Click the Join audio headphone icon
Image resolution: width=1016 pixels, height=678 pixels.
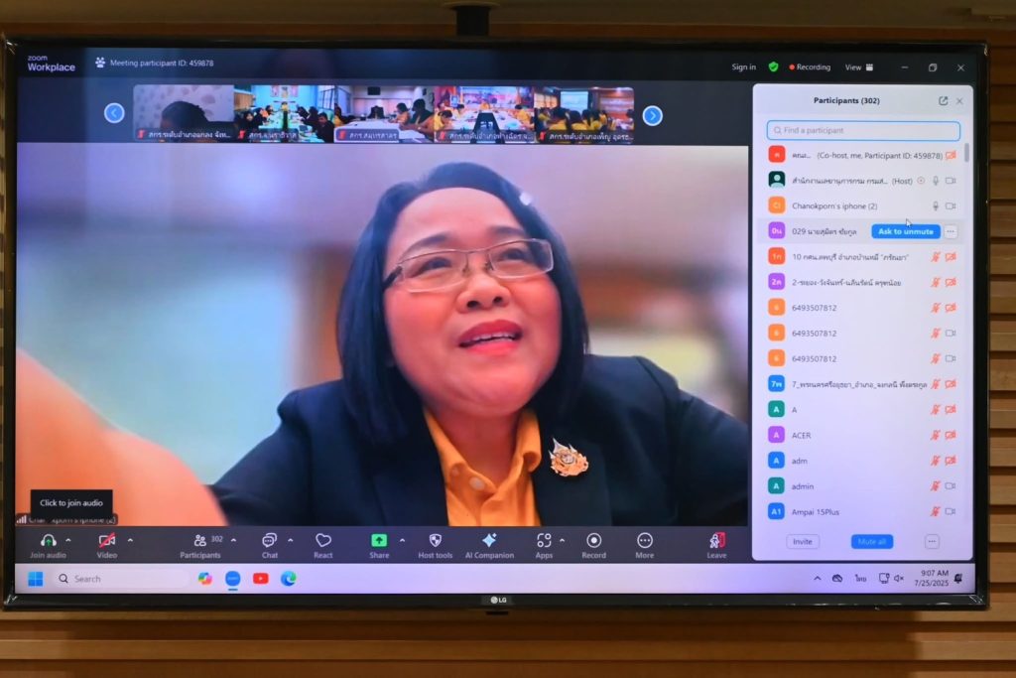[x=48, y=541]
